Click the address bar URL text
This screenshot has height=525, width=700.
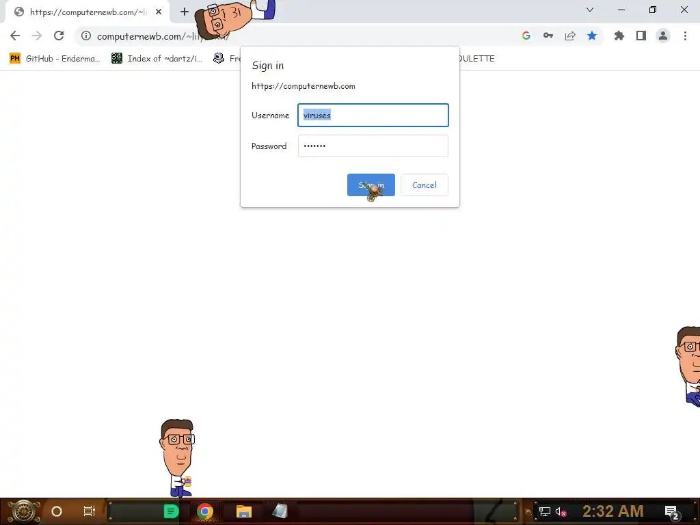pyautogui.click(x=163, y=36)
